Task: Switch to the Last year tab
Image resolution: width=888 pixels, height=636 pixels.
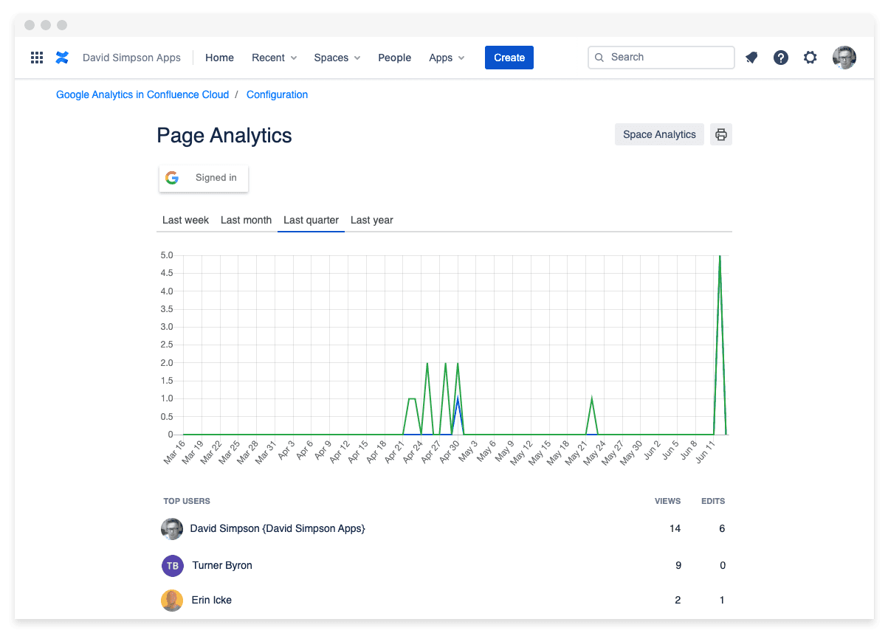Action: tap(371, 220)
